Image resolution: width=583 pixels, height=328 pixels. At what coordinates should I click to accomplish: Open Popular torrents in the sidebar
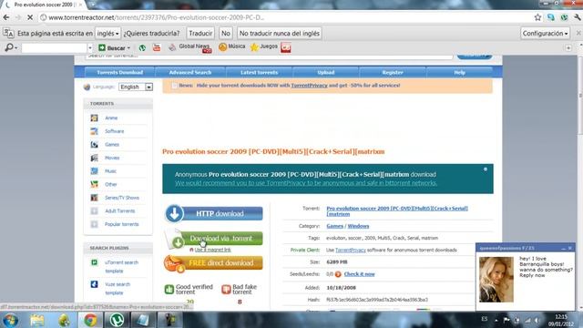[121, 224]
